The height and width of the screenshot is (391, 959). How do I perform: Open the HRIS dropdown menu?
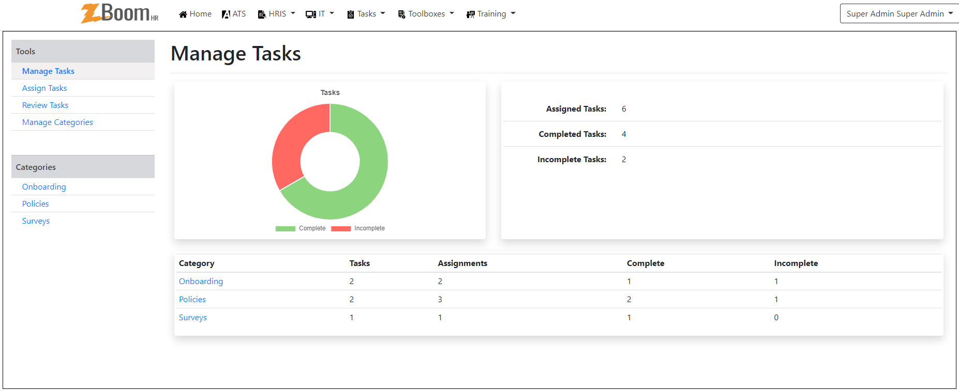pos(277,14)
